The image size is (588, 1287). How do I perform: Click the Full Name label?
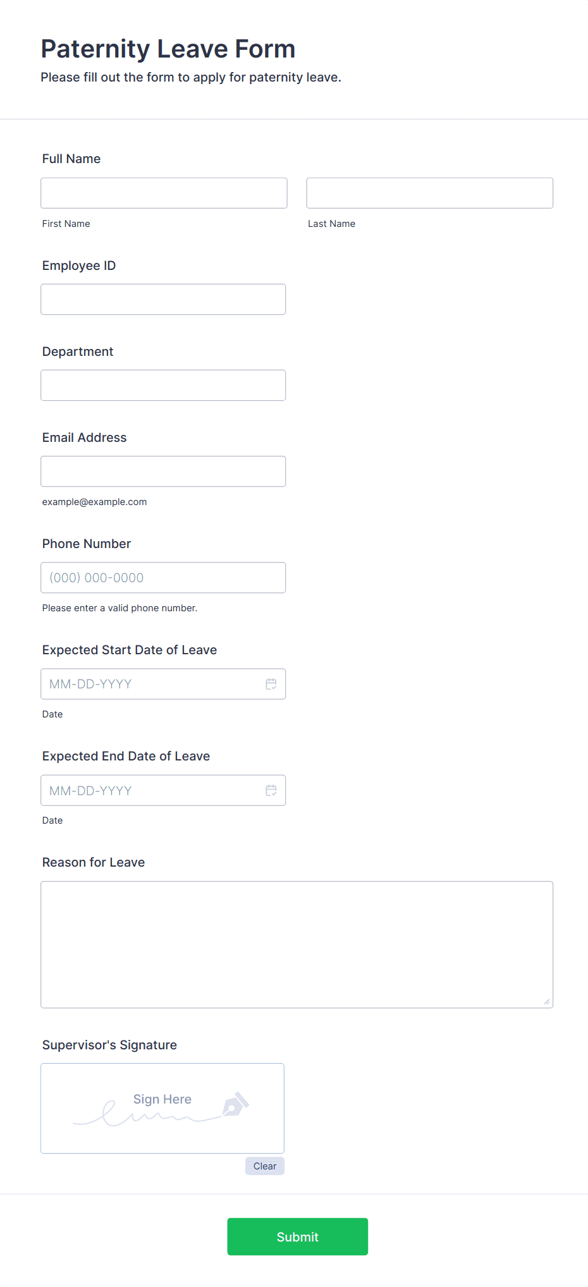coord(71,159)
